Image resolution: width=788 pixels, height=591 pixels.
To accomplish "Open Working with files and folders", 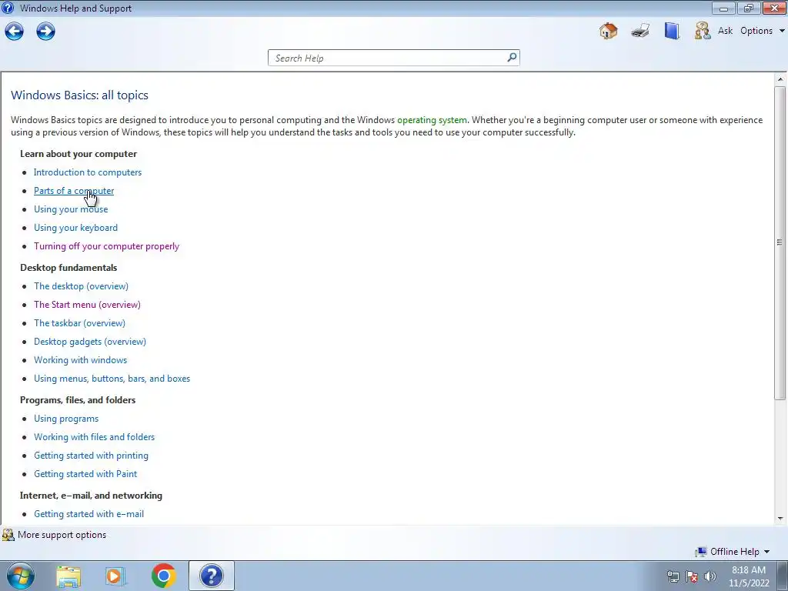I will 95,437.
